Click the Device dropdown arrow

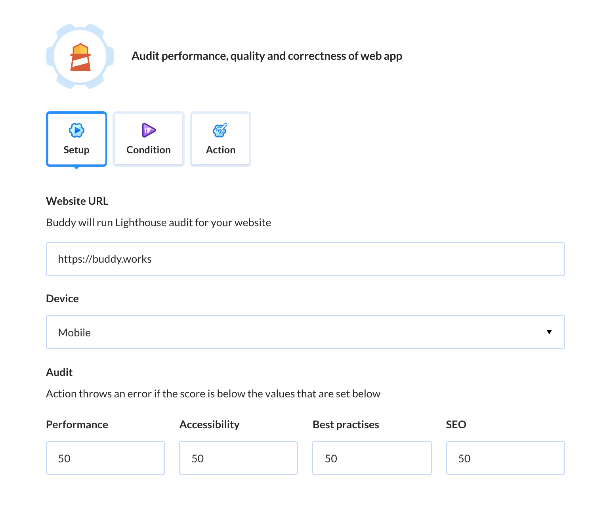[549, 332]
